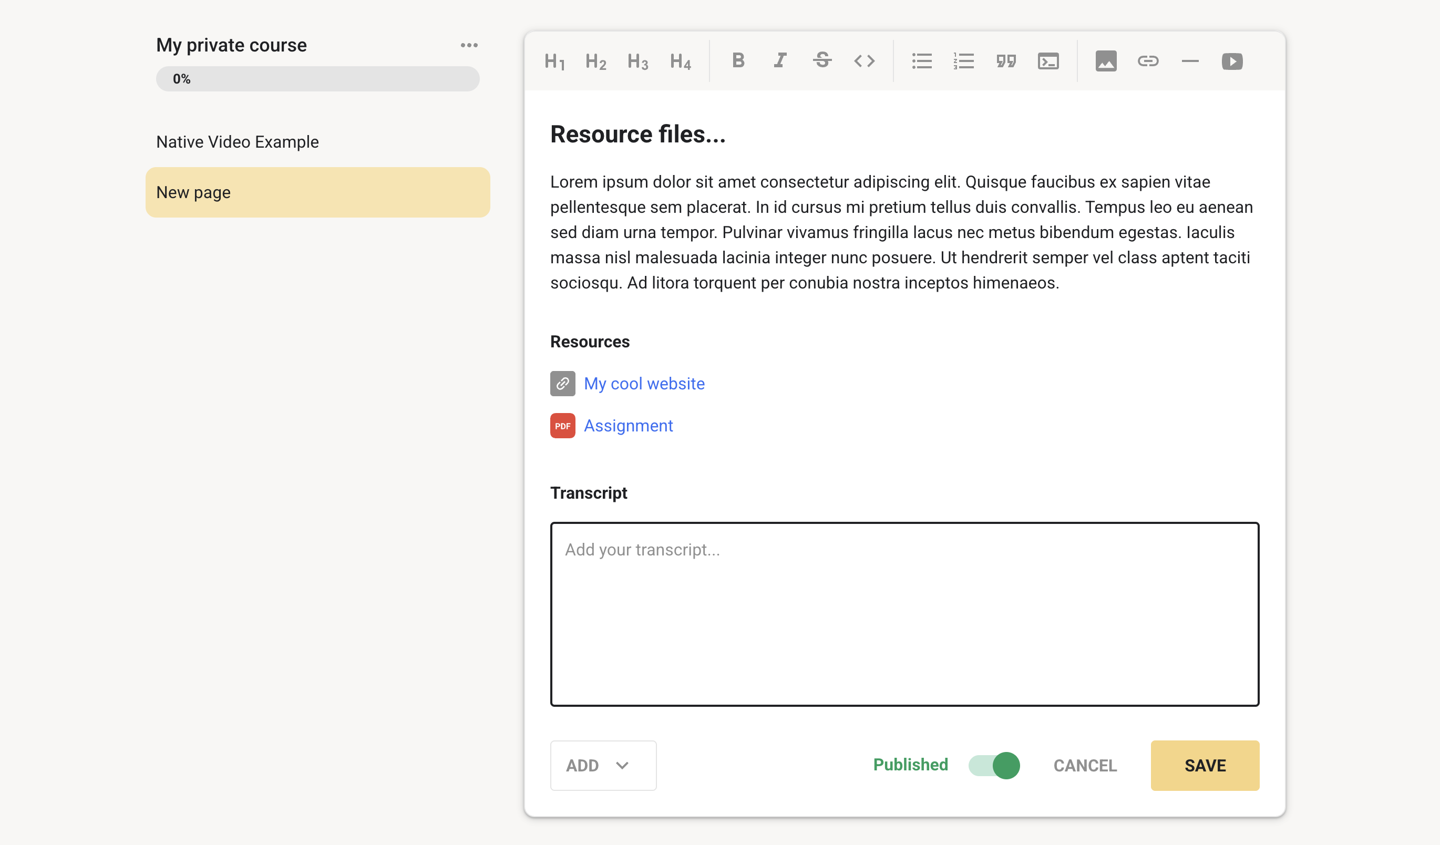Open Native Video Example page
This screenshot has width=1440, height=845.
pyautogui.click(x=238, y=142)
